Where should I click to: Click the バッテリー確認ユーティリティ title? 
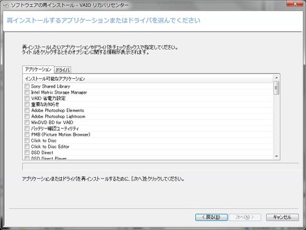[55, 128]
